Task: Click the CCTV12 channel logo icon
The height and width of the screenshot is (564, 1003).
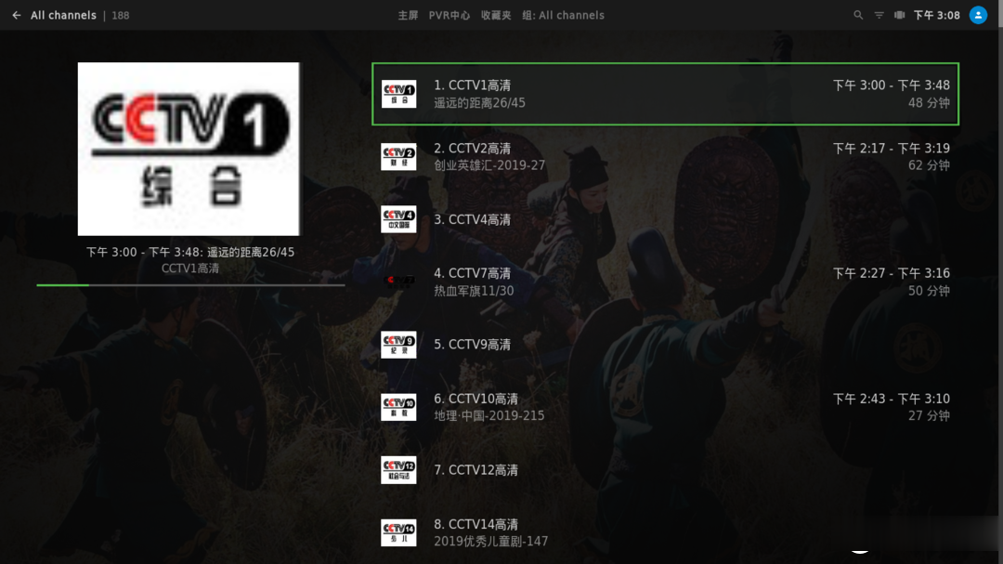Action: tap(398, 470)
